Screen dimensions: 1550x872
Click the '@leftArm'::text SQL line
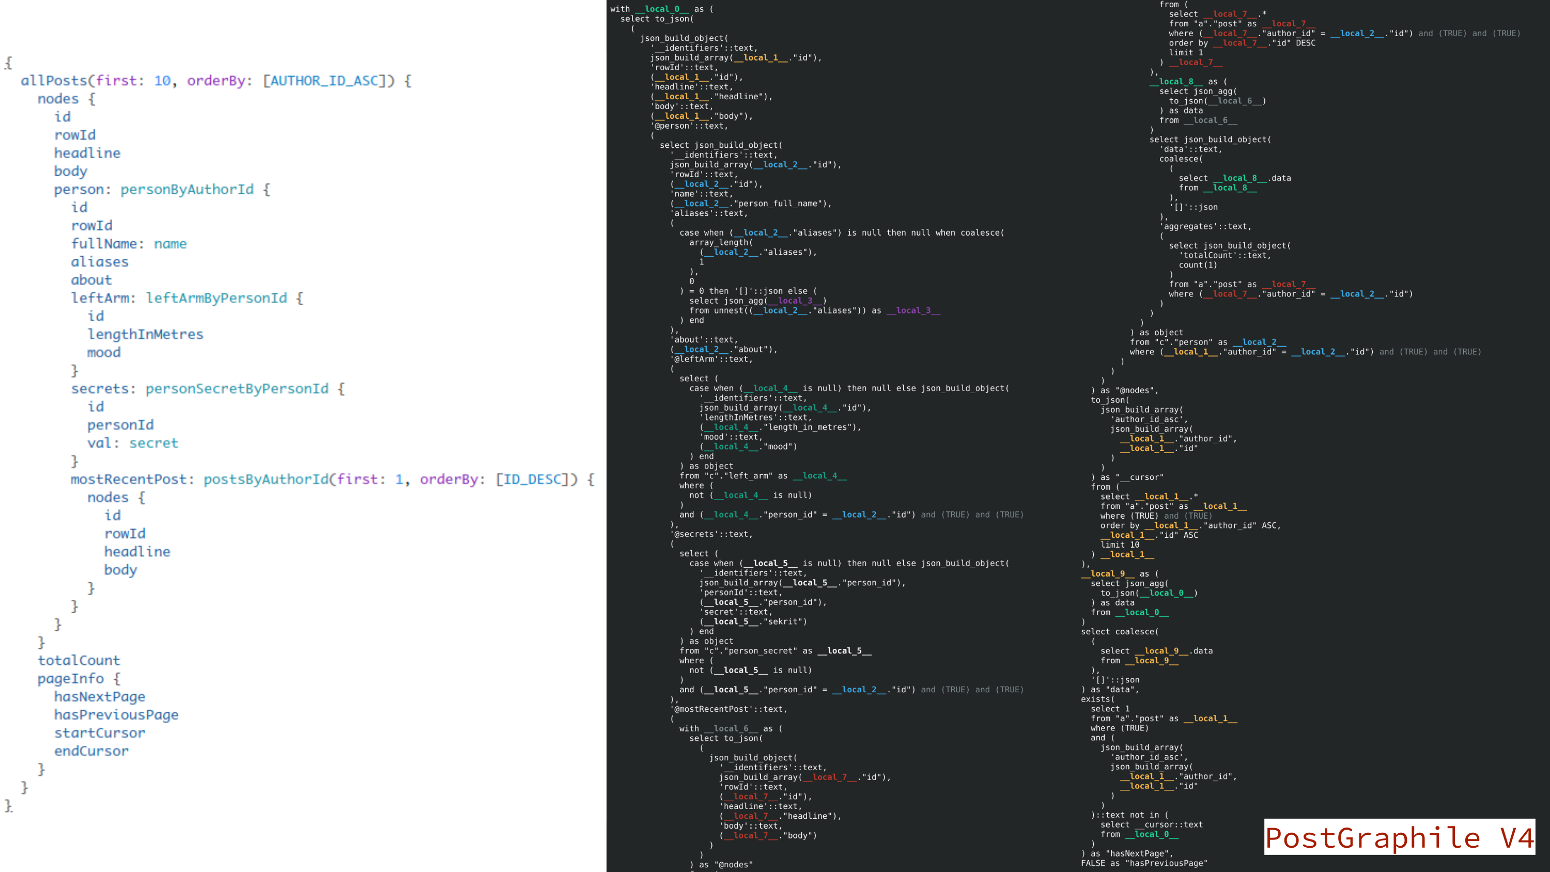[x=711, y=359]
